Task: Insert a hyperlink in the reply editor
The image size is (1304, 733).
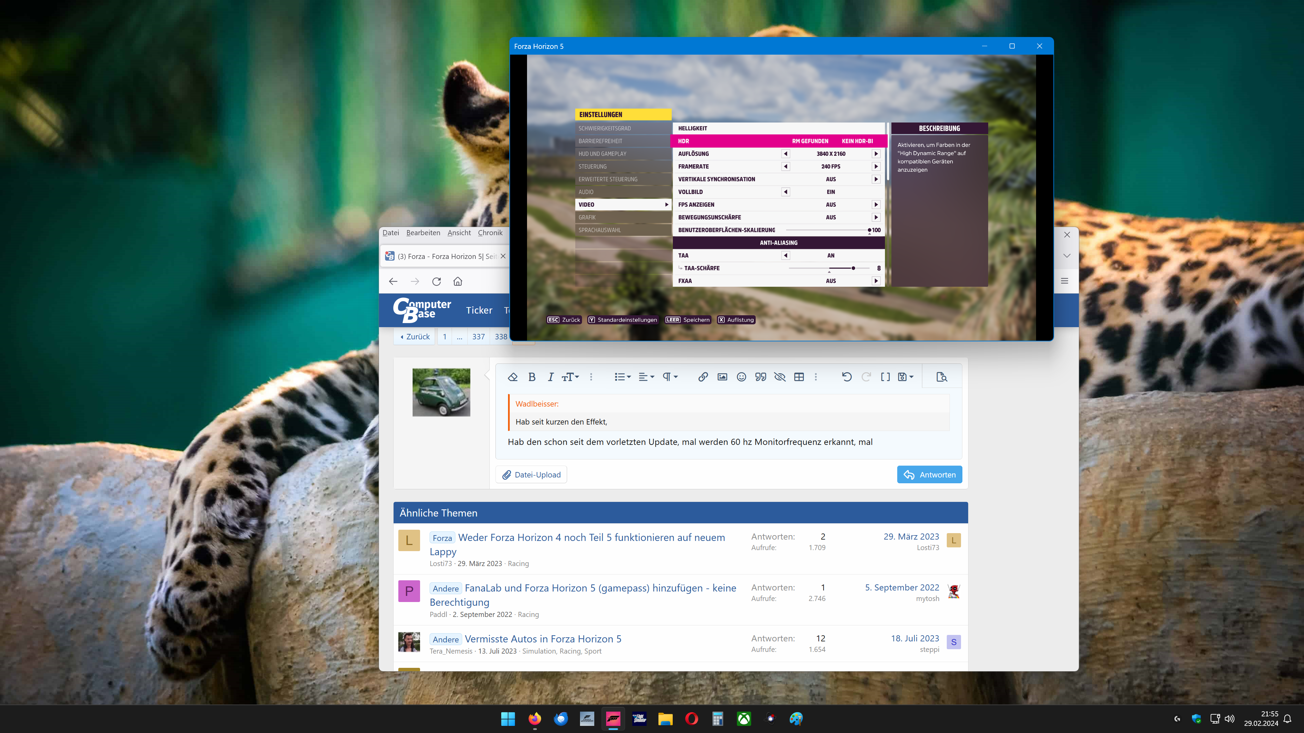Action: point(703,376)
